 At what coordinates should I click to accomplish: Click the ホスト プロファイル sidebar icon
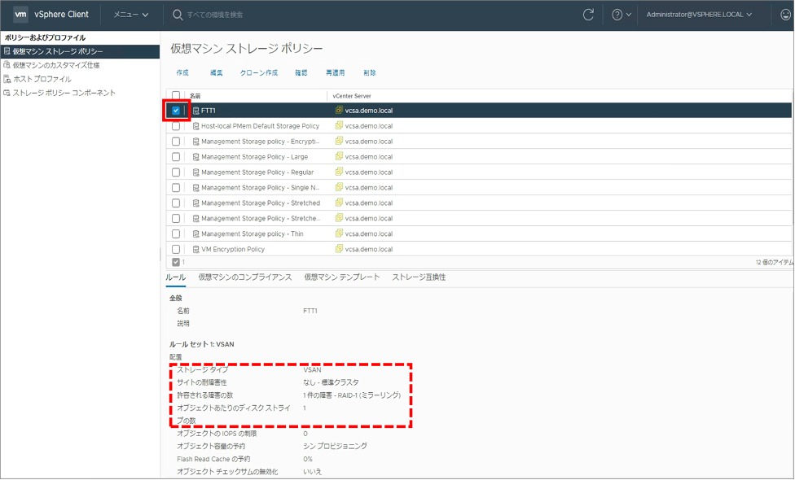click(7, 79)
